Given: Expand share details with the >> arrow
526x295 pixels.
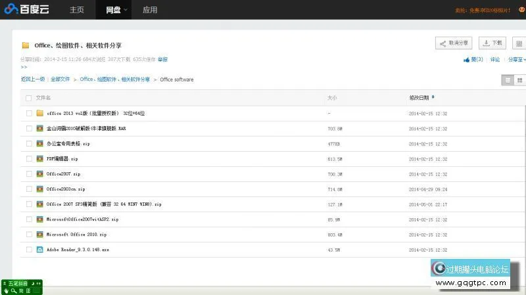Looking at the screenshot, I should [24, 67].
